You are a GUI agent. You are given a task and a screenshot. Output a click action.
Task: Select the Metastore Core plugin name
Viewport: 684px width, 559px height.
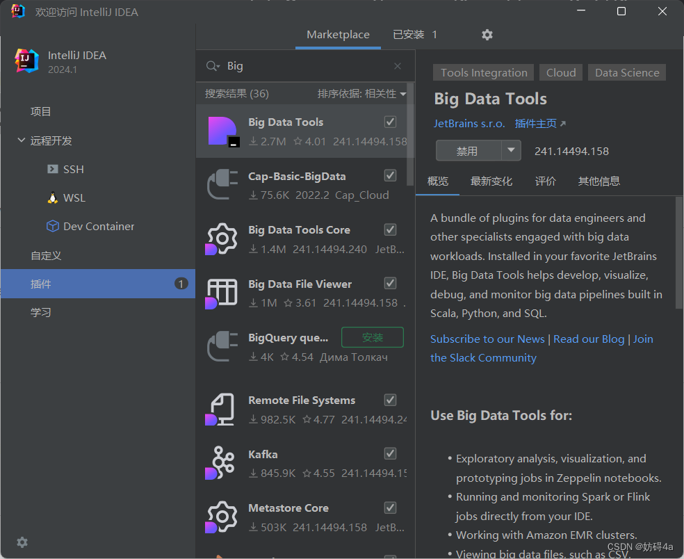(288, 508)
